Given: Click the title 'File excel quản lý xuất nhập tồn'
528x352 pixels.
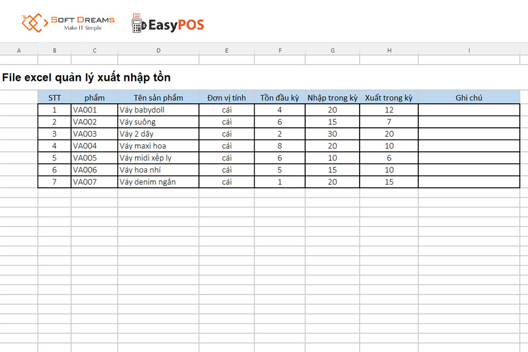Looking at the screenshot, I should click(x=86, y=77).
